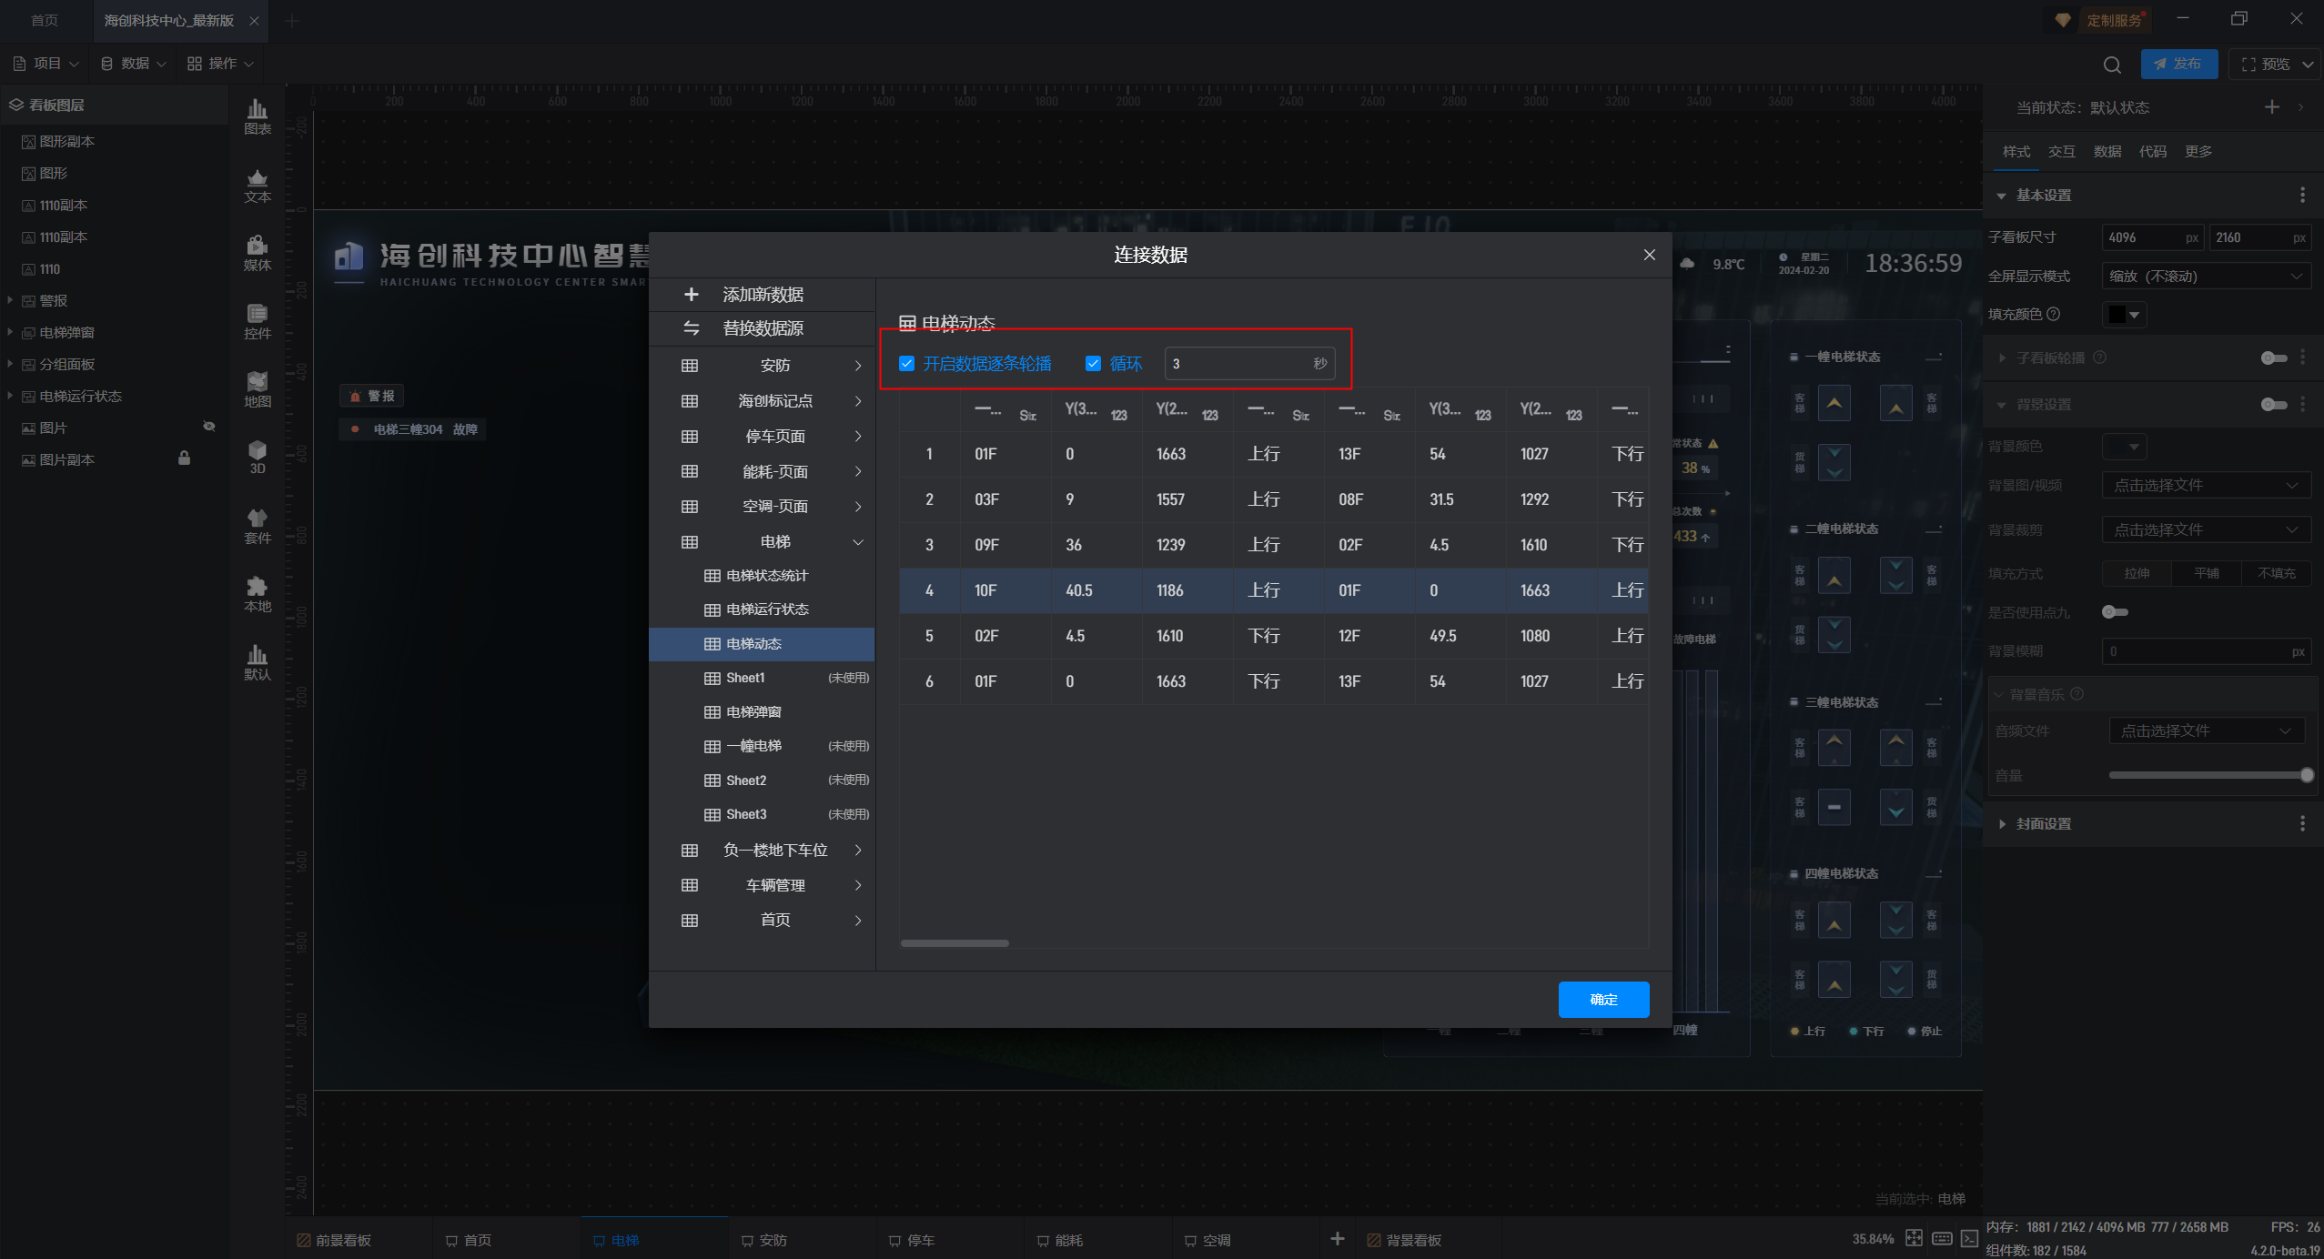The image size is (2324, 1259).
Task: Toggle the 循环 checkbox
Action: 1094,364
